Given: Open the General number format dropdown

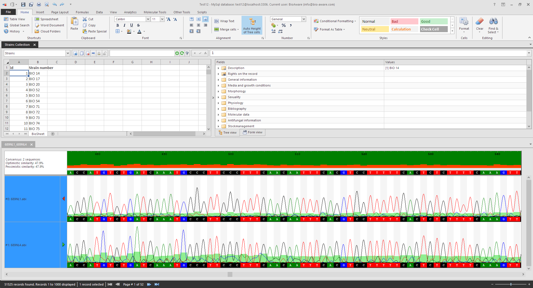Looking at the screenshot, I should pos(304,19).
